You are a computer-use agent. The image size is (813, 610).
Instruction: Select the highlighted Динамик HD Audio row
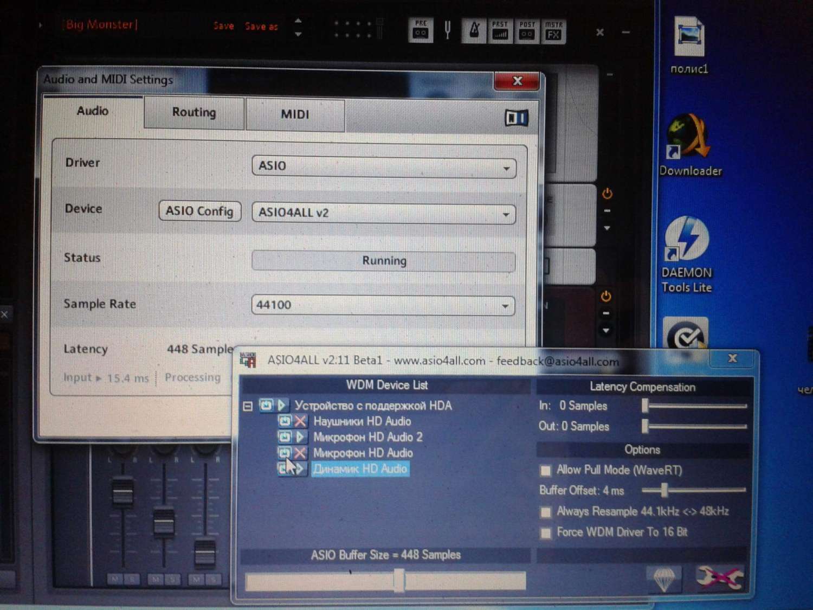tap(360, 469)
